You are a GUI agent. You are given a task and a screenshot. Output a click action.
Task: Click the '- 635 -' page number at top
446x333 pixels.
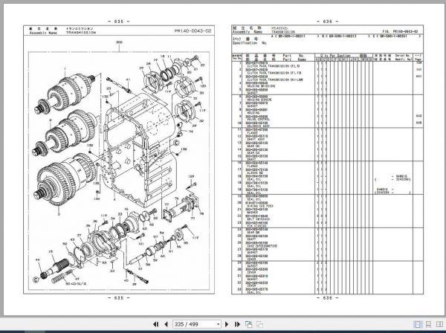coord(119,22)
